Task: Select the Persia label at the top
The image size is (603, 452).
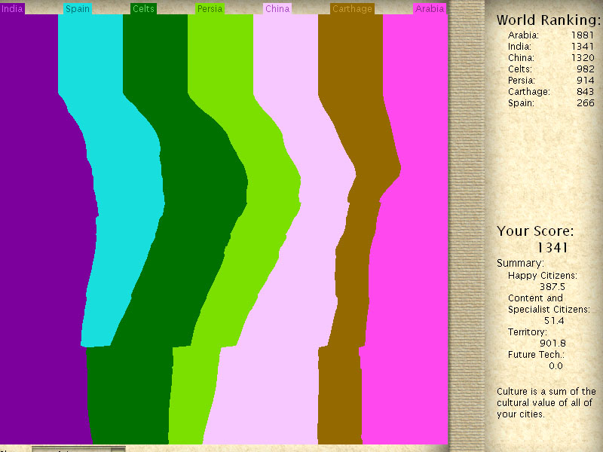Action: [x=210, y=9]
